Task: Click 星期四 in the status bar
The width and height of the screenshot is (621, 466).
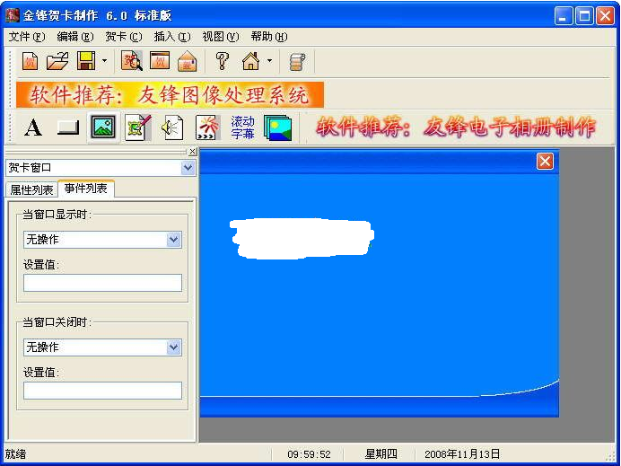Action: (380, 454)
